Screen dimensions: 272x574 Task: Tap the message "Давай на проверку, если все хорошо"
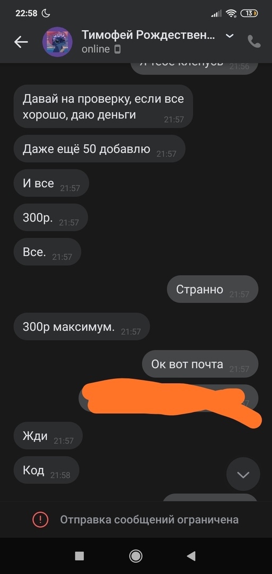[103, 106]
